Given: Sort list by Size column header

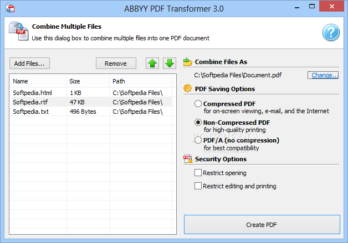Looking at the screenshot, I should pyautogui.click(x=88, y=81).
